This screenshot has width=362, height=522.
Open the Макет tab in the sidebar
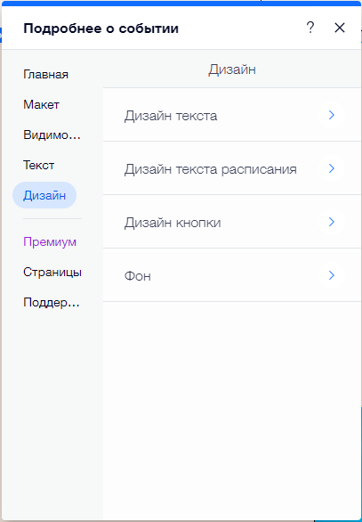click(x=41, y=104)
